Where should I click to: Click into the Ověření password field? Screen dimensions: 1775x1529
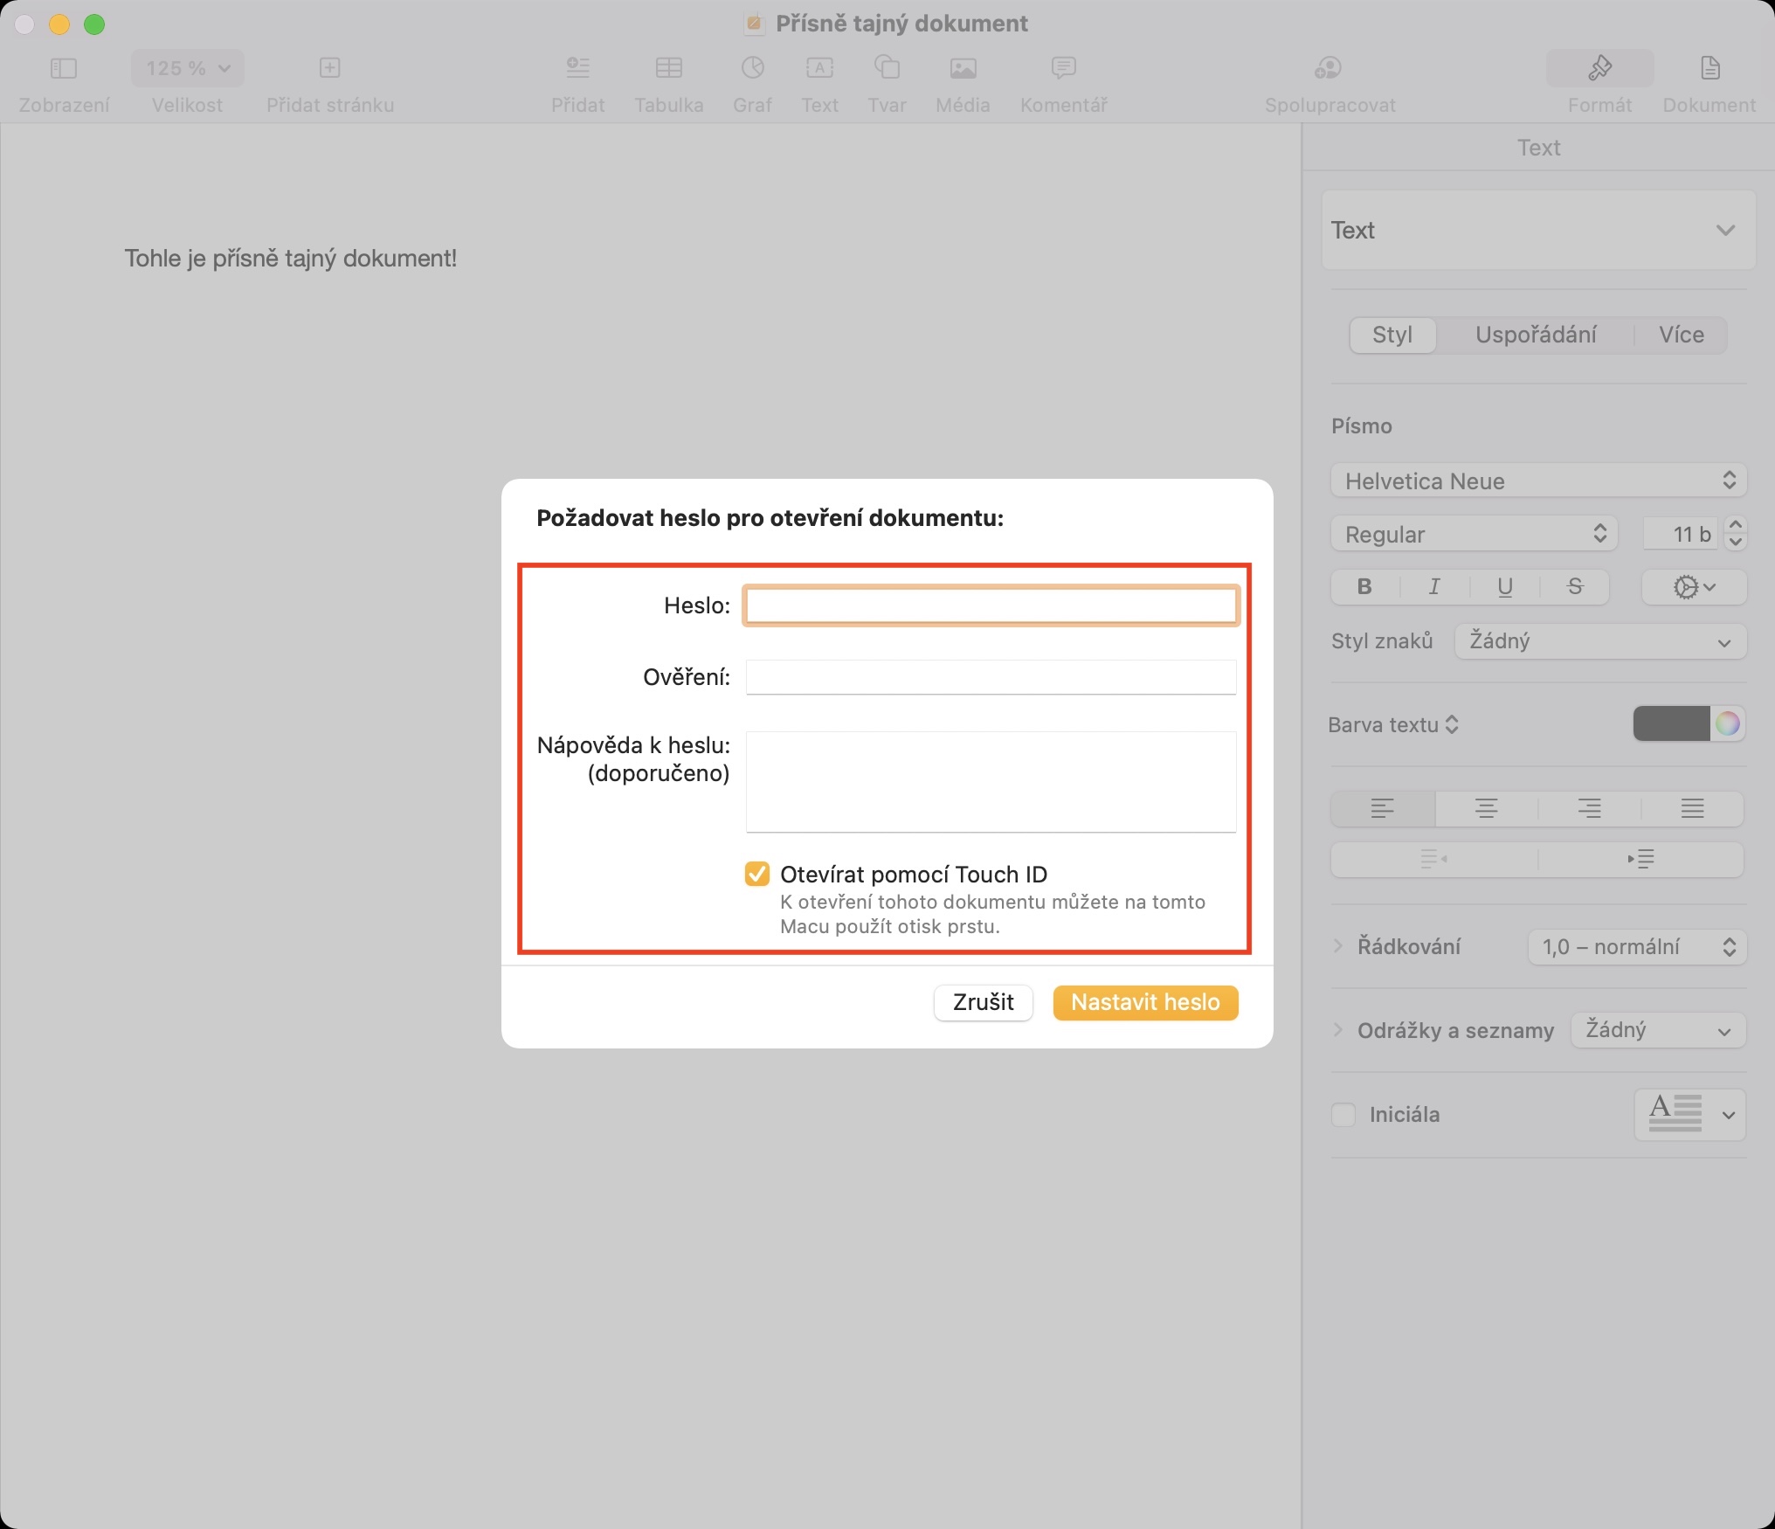[991, 677]
